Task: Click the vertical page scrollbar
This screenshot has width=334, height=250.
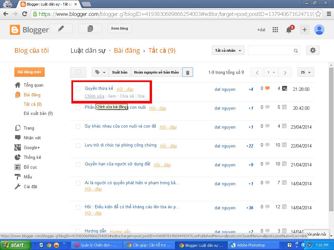Action: click(331, 130)
